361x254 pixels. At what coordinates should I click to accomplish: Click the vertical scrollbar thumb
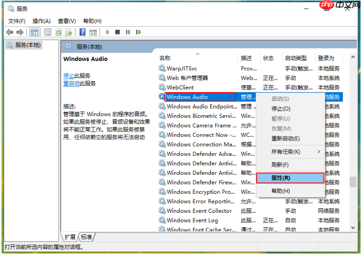(x=353, y=182)
